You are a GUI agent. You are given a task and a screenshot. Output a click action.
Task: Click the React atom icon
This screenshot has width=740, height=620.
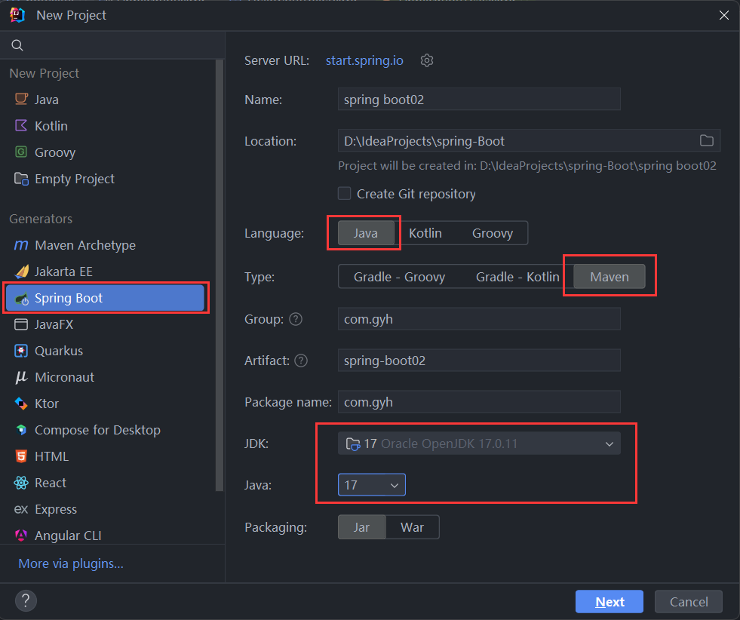point(21,483)
